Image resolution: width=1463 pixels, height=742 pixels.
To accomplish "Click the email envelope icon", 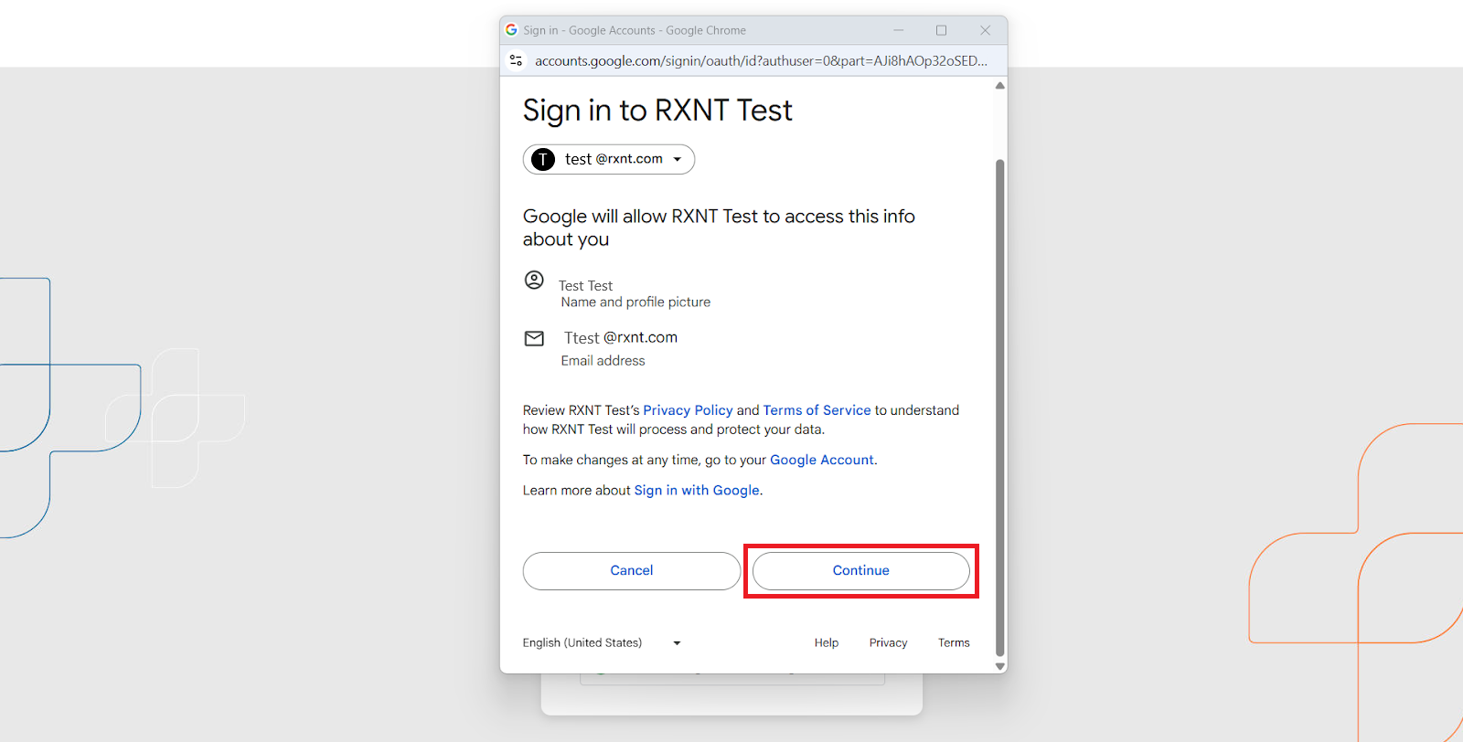I will click(x=534, y=339).
